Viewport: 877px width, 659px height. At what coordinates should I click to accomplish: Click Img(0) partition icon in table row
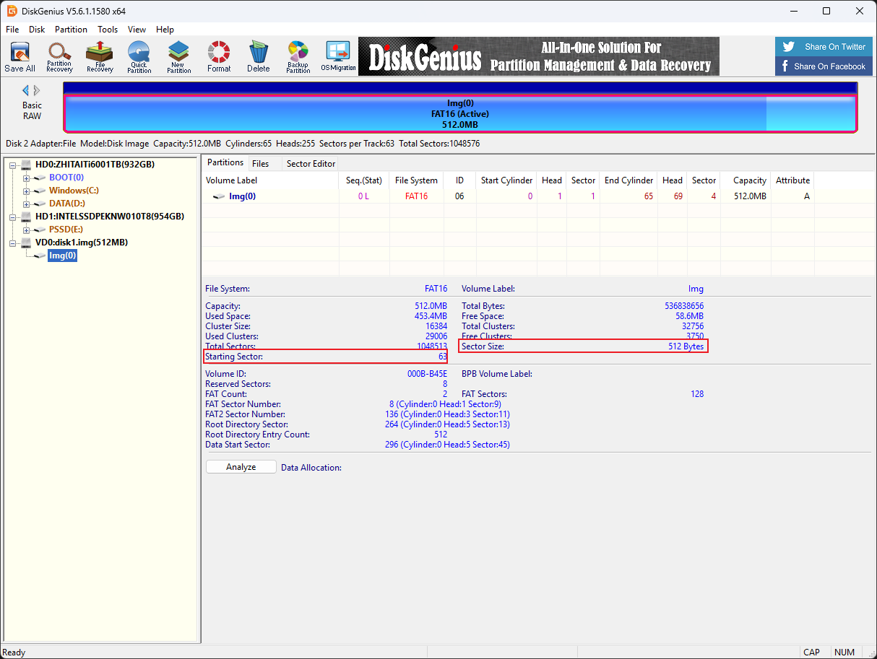pos(219,196)
